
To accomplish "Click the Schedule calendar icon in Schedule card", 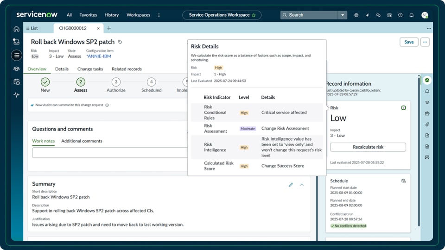I will coord(403,181).
